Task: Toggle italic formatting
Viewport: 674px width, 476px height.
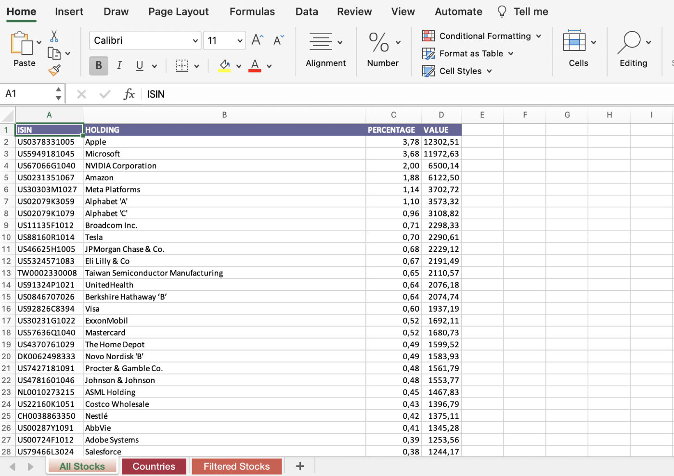Action: (119, 66)
